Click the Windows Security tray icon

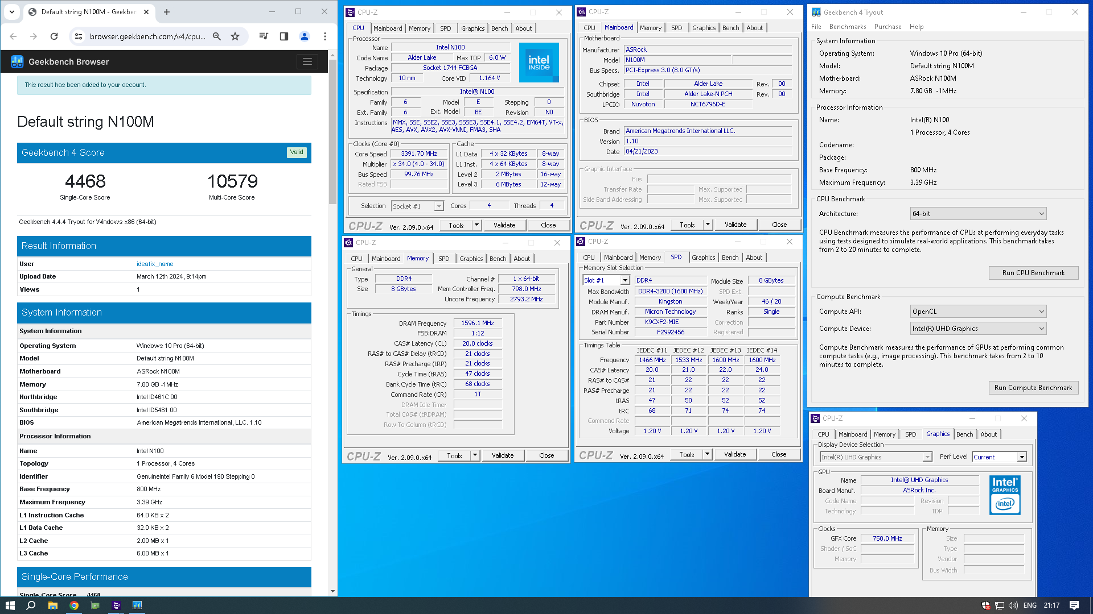[x=985, y=605]
